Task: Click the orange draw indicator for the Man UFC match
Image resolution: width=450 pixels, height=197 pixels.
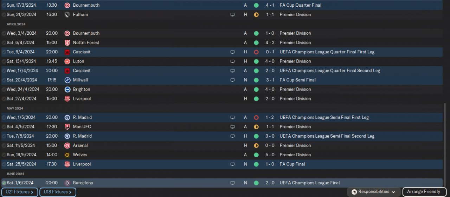Action: (x=256, y=127)
